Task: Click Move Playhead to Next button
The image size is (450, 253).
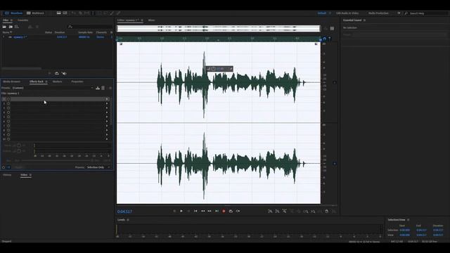Action: point(217,211)
